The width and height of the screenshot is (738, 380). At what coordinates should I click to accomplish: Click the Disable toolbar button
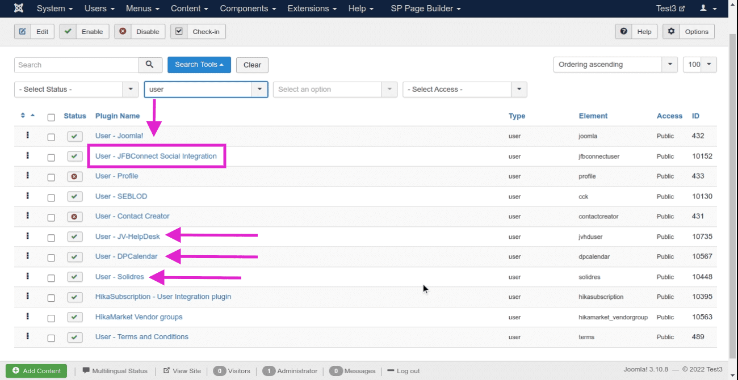tap(140, 32)
